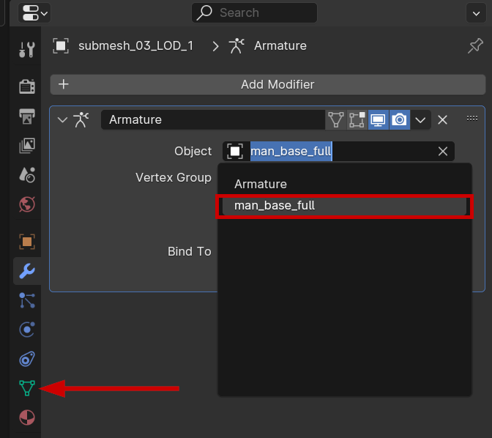Open the View Layer properties tab
This screenshot has width=492, height=438.
click(27, 145)
